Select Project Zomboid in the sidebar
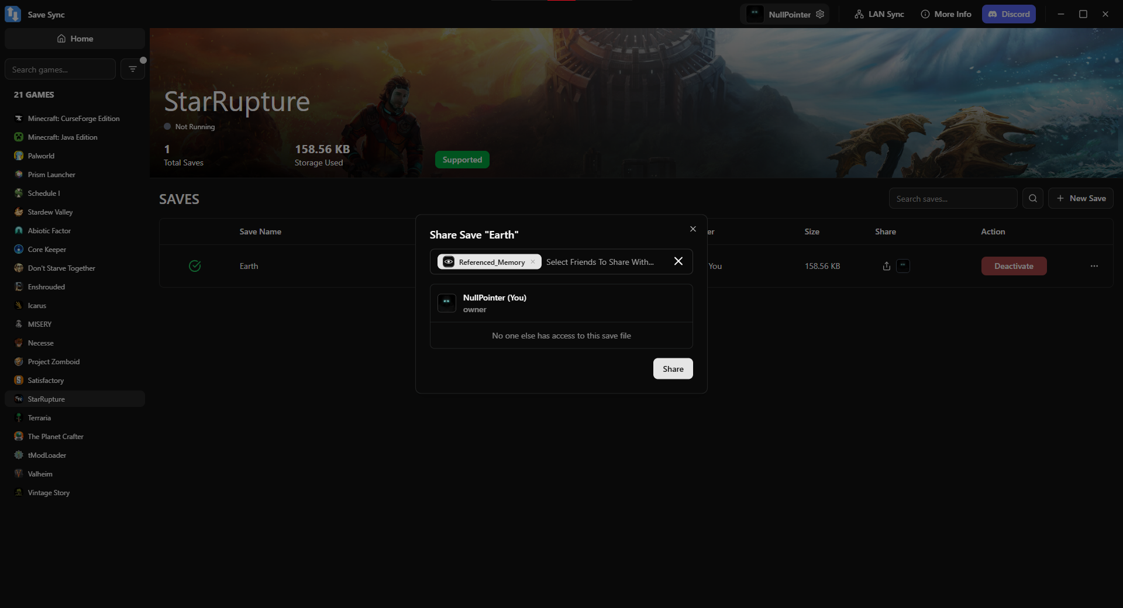Image resolution: width=1123 pixels, height=608 pixels. [75, 362]
